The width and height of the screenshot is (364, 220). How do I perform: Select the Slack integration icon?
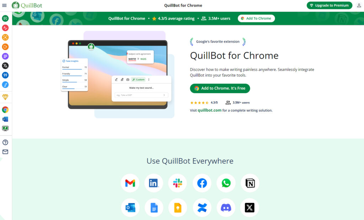pos(178,183)
